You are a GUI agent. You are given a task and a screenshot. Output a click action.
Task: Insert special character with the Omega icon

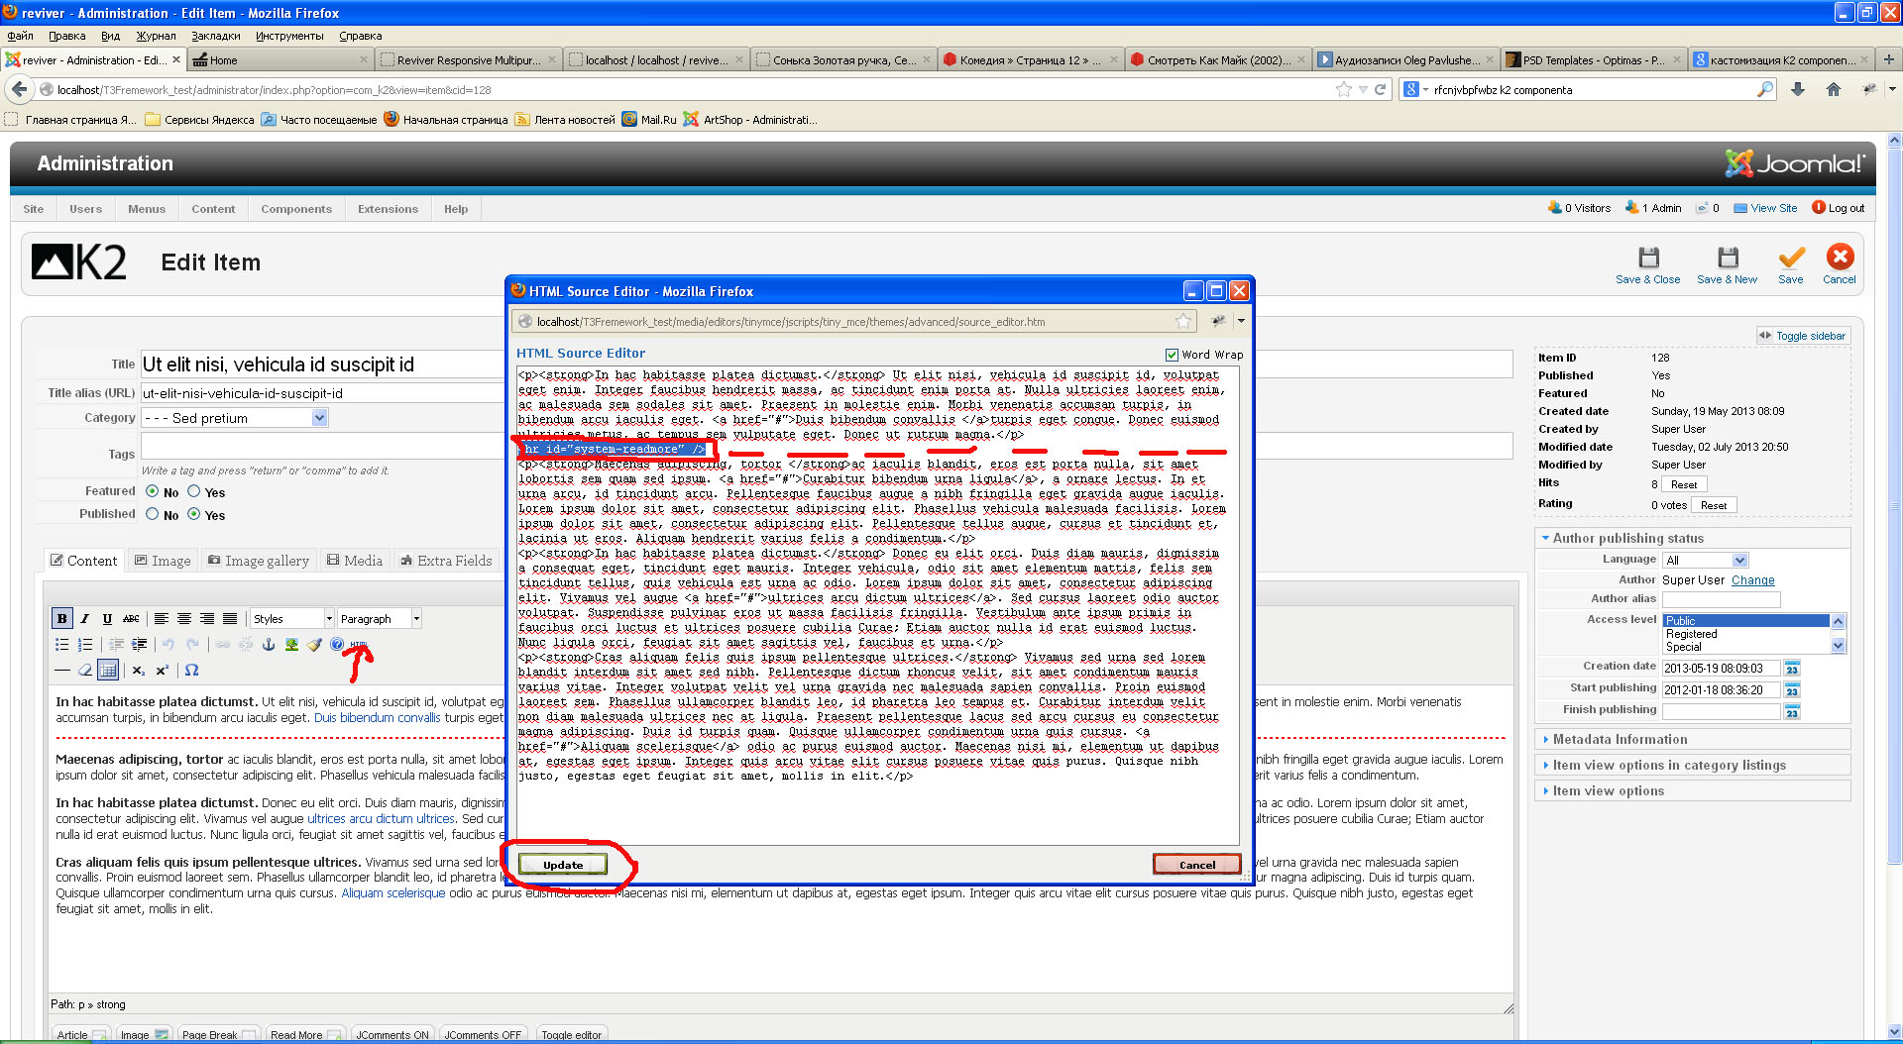coord(191,671)
